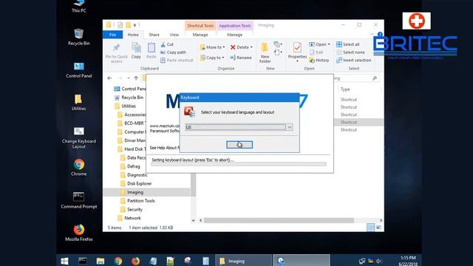Select Partition Tools folder in tree
This screenshot has width=473, height=266.
tap(140, 201)
